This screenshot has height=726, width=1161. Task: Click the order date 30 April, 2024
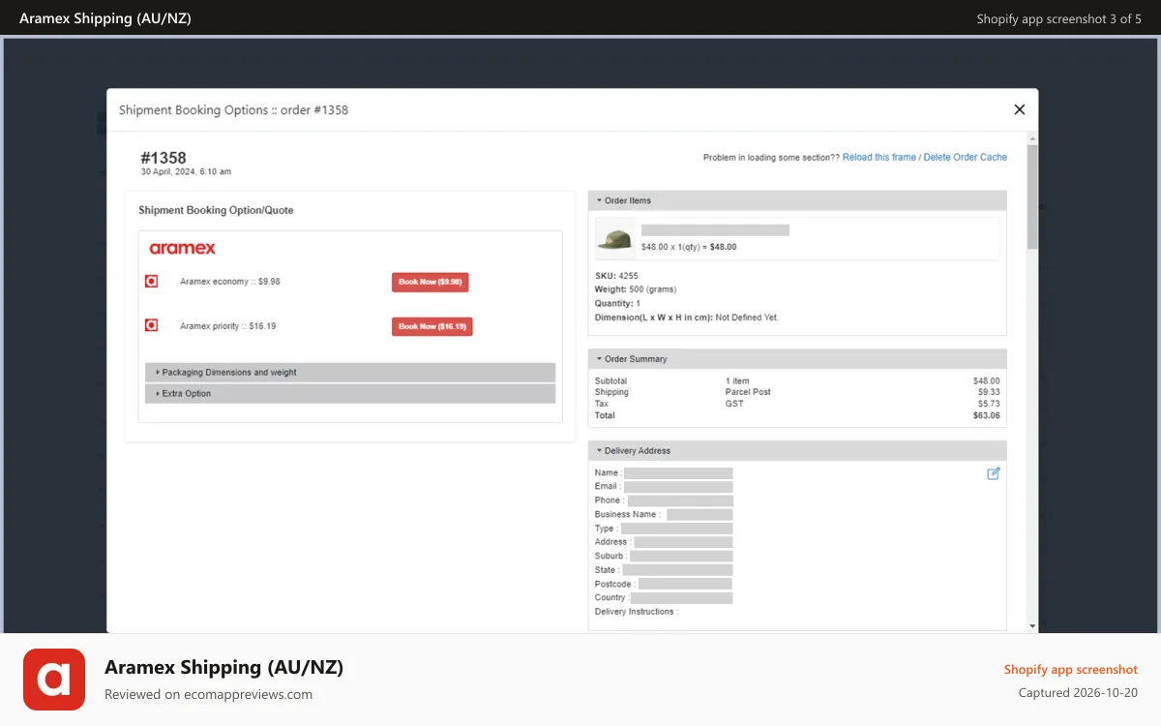coord(186,172)
